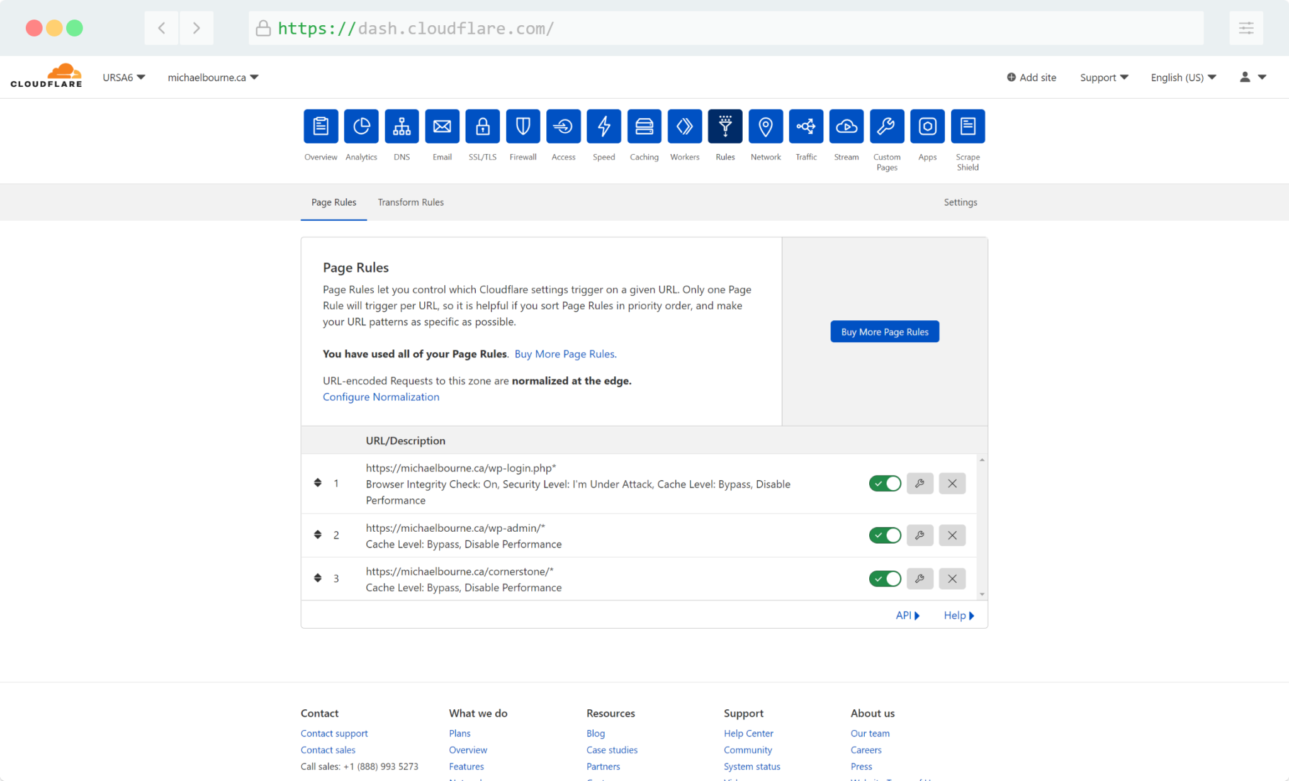
Task: Open the browser settings sliders menu
Action: pos(1246,28)
